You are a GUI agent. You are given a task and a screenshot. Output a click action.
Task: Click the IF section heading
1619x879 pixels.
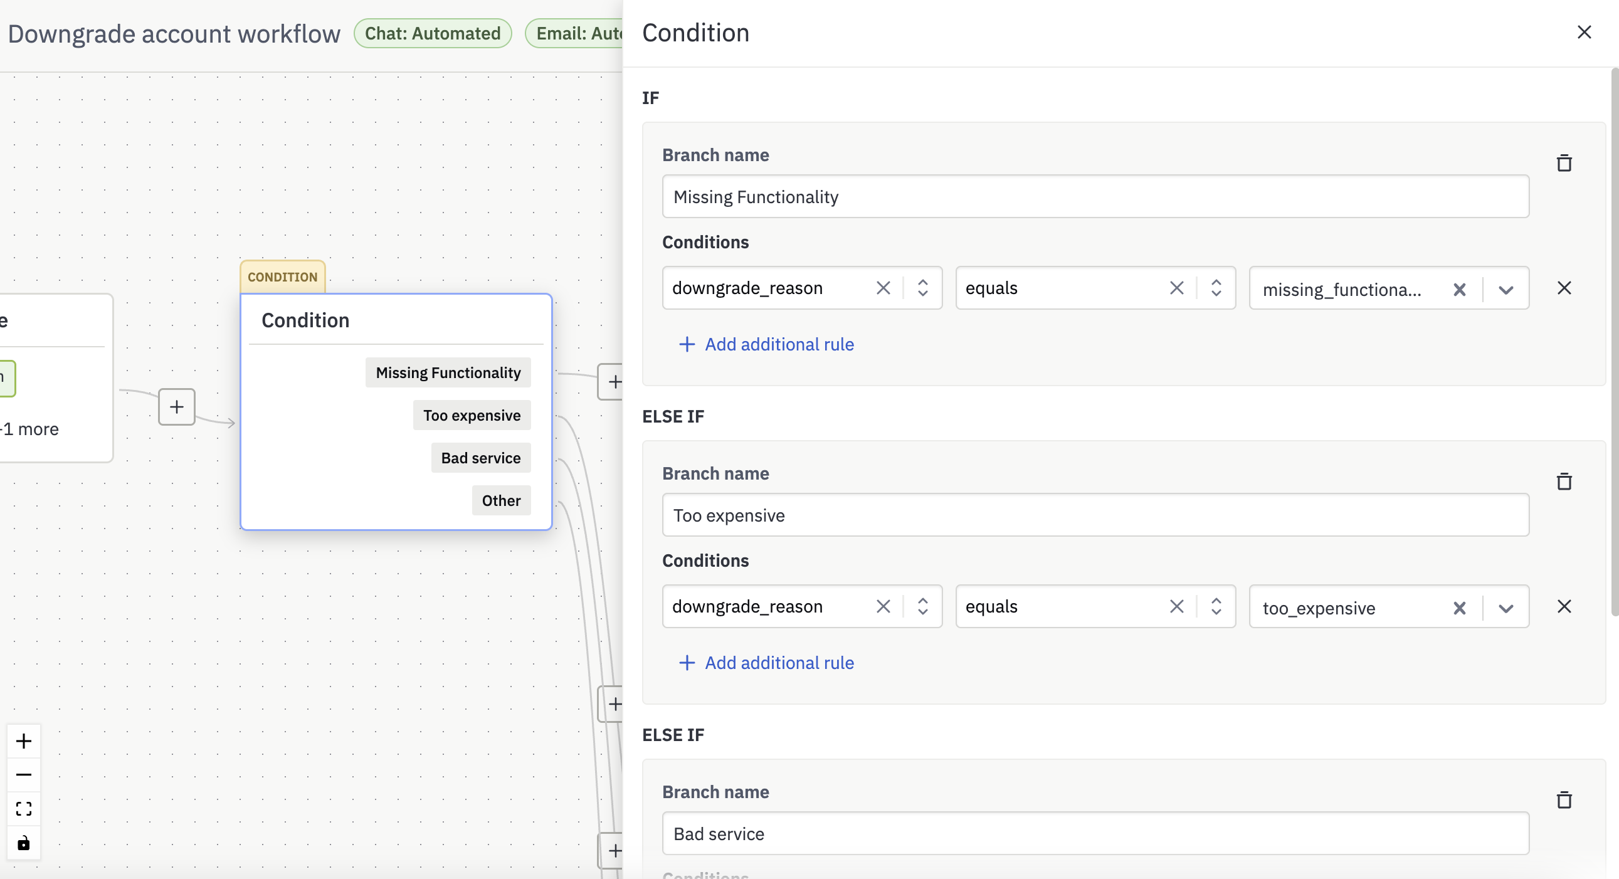[x=650, y=98]
